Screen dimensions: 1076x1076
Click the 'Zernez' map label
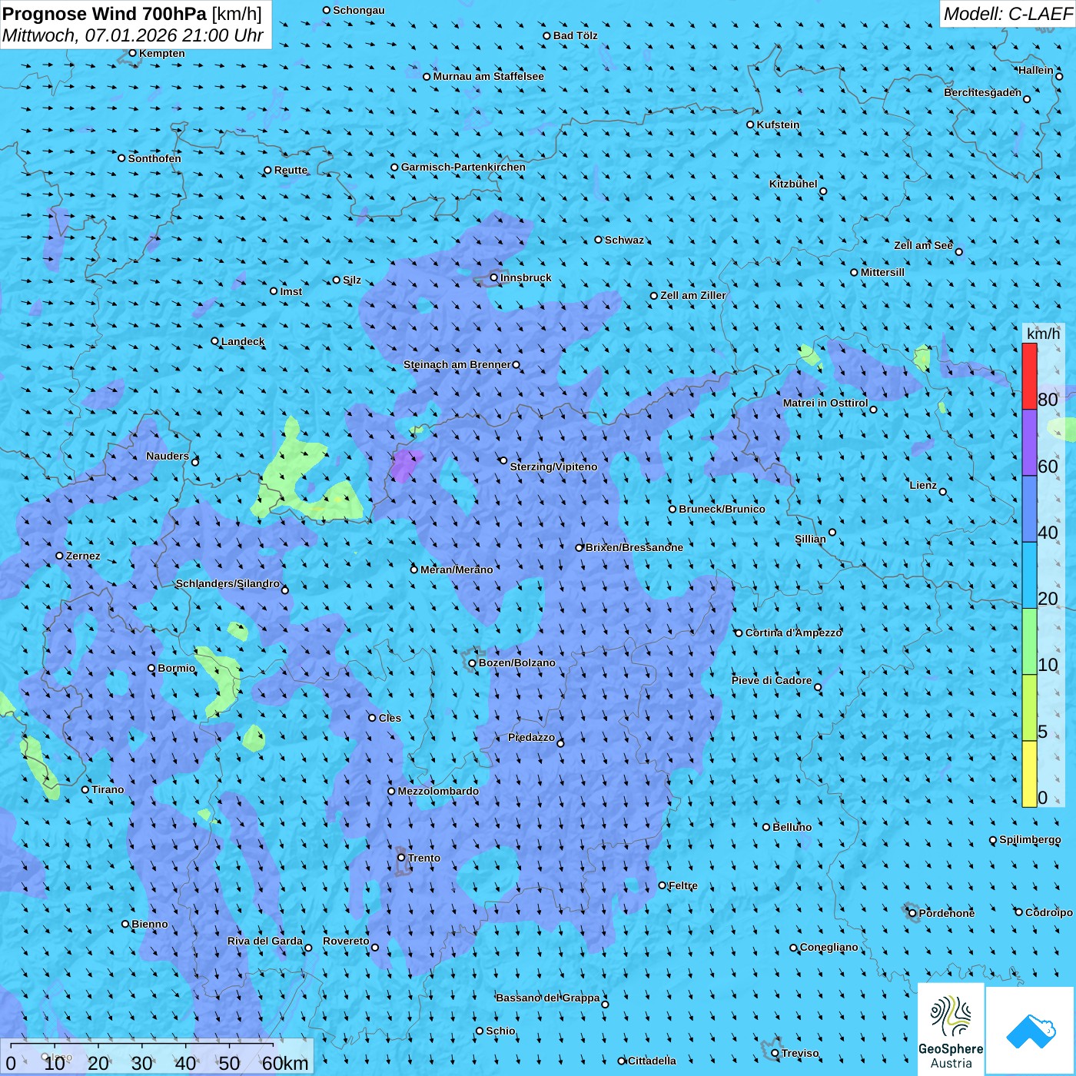(x=83, y=556)
